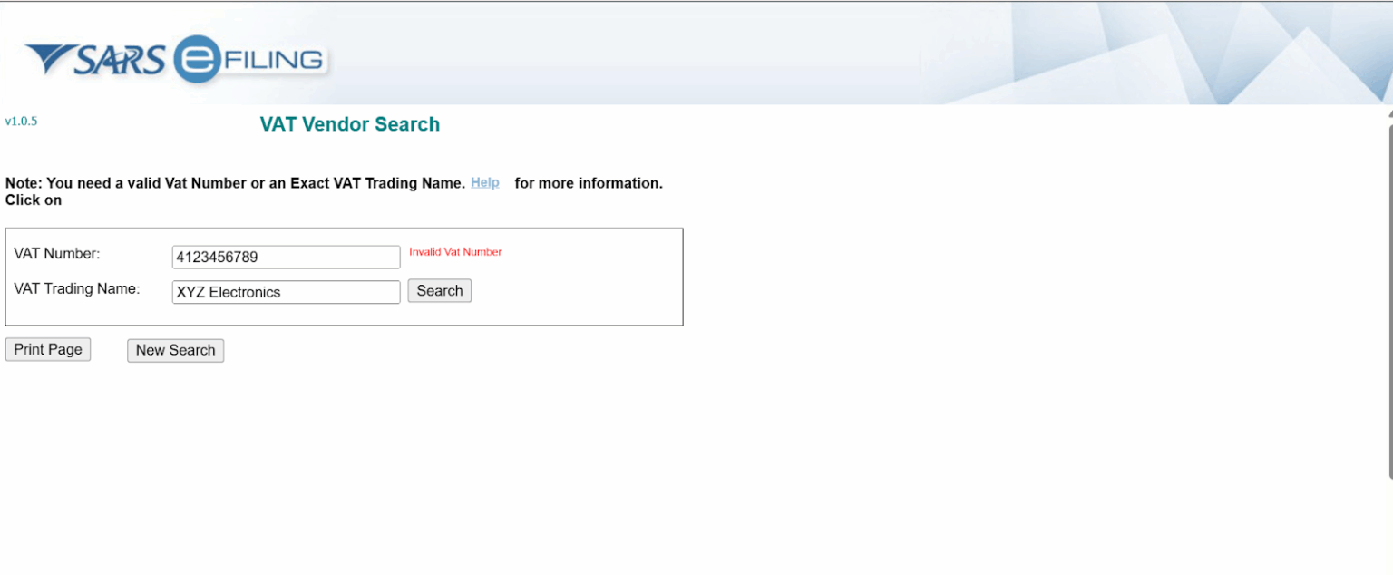This screenshot has width=1393, height=575.
Task: Open the Help link for more information
Action: pyautogui.click(x=485, y=182)
